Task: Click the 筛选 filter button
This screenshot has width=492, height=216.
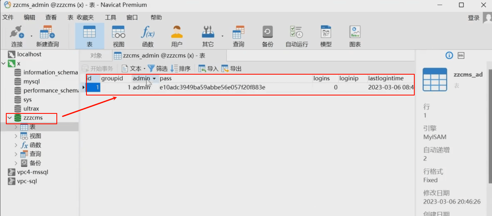Action: (157, 68)
